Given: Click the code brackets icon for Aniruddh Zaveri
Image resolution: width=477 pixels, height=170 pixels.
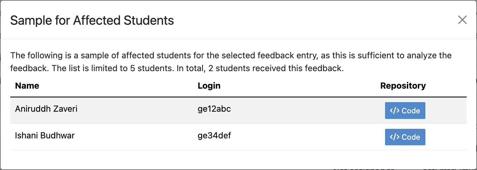Looking at the screenshot, I should [x=395, y=111].
